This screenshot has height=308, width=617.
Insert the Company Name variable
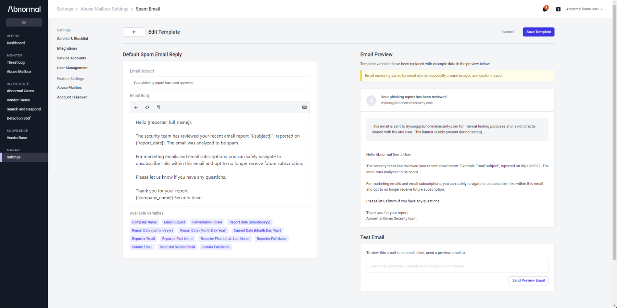(144, 222)
